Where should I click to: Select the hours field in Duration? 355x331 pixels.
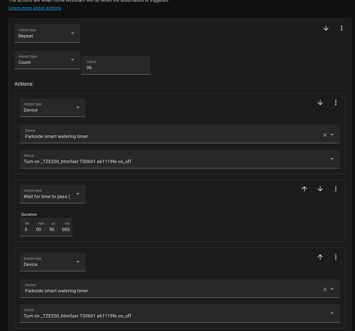[x=26, y=229]
